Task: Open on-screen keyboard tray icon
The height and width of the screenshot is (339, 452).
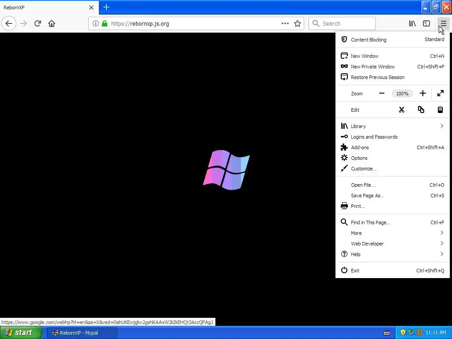Action: point(387,333)
